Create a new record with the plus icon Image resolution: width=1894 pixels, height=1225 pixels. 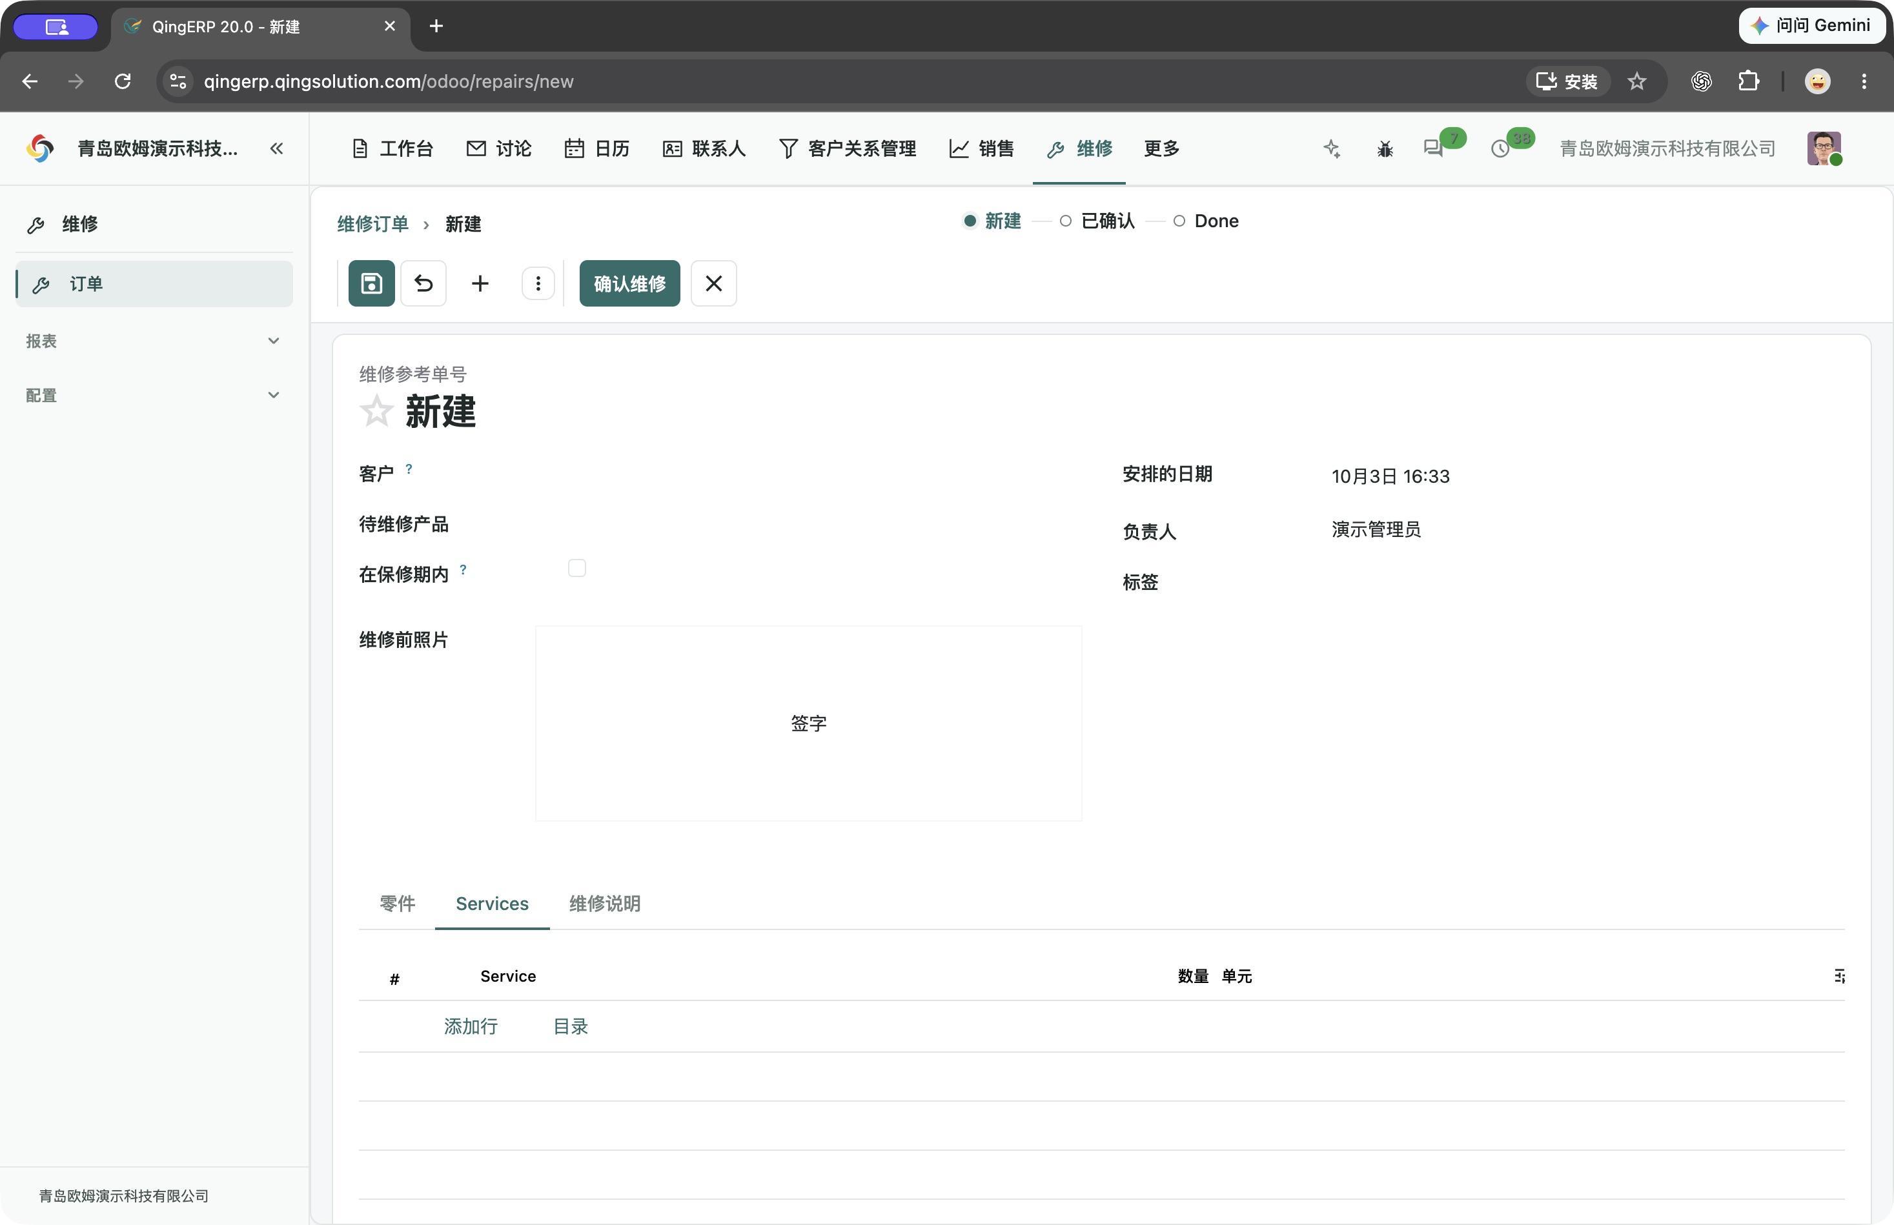coord(480,283)
